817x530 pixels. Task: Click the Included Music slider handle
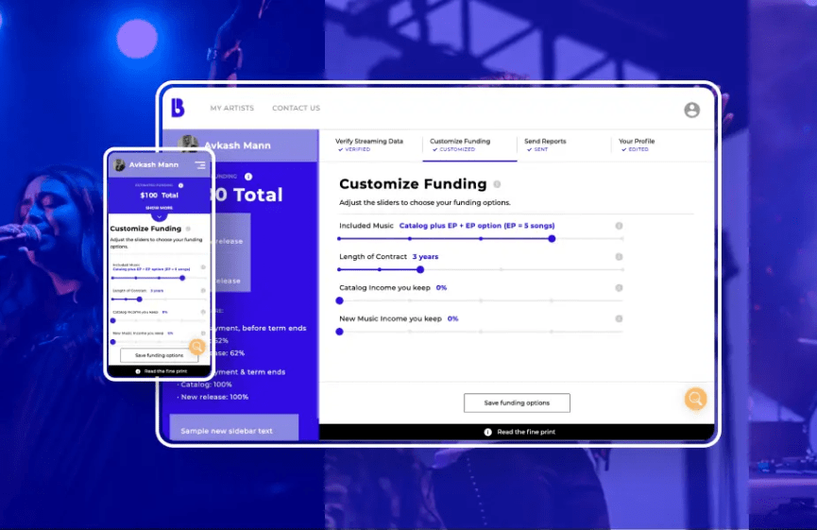click(552, 238)
